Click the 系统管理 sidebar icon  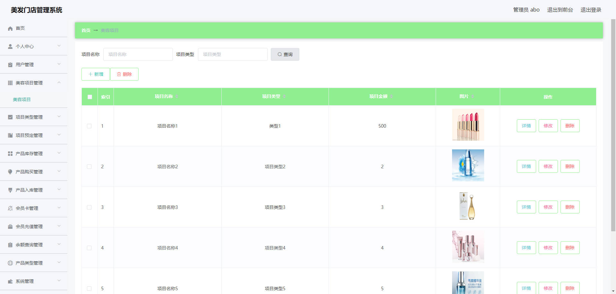click(x=10, y=281)
